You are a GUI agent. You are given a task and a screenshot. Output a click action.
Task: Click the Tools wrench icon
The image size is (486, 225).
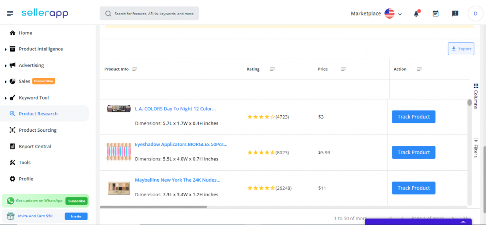click(12, 162)
